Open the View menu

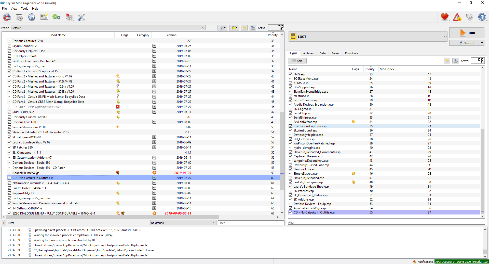(x=14, y=9)
